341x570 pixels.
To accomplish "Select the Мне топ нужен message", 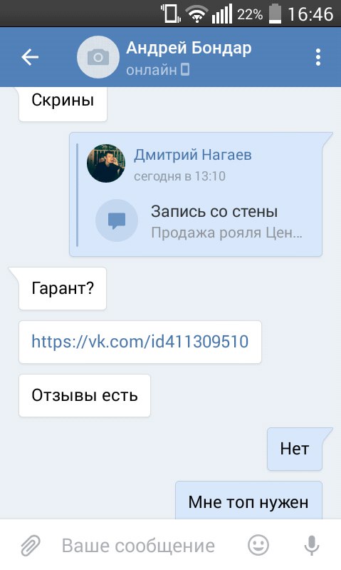I will (248, 501).
